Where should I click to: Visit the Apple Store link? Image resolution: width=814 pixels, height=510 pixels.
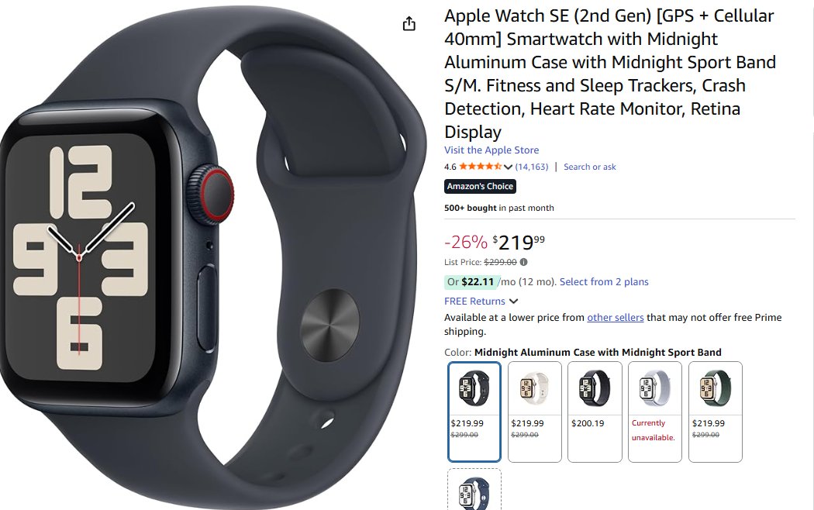point(492,150)
